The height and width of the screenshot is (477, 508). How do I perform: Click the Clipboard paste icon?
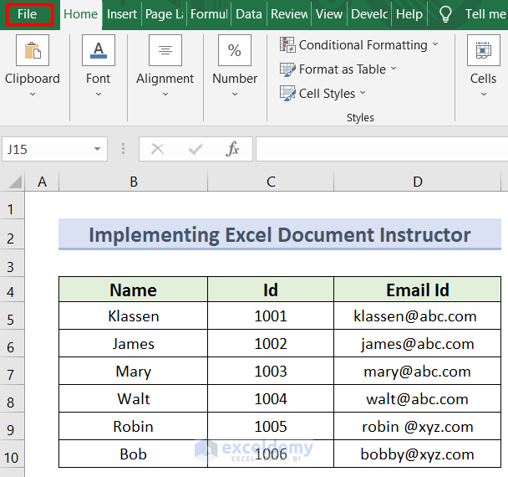coord(33,50)
